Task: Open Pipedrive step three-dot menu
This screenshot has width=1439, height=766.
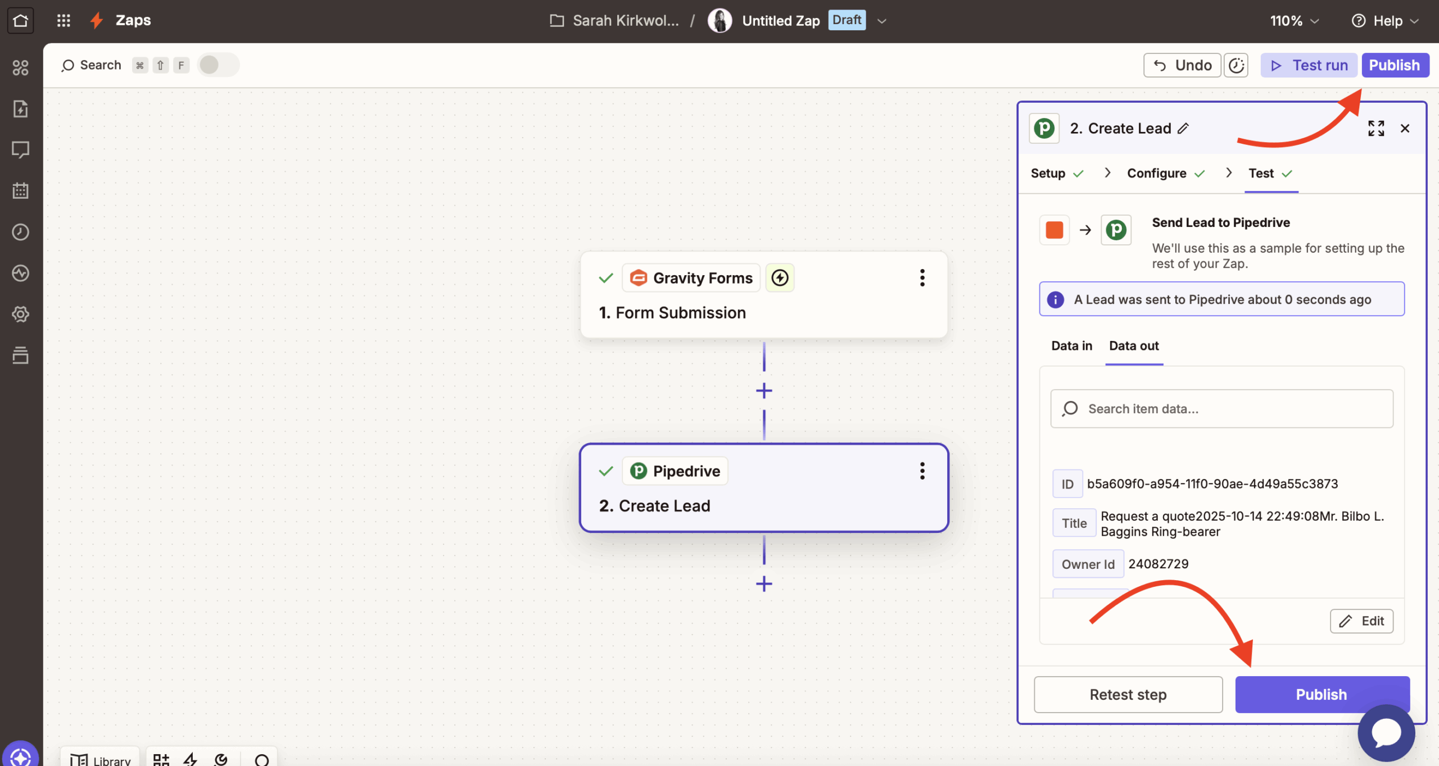Action: (922, 471)
